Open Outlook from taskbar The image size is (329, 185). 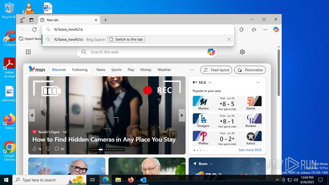143,180
